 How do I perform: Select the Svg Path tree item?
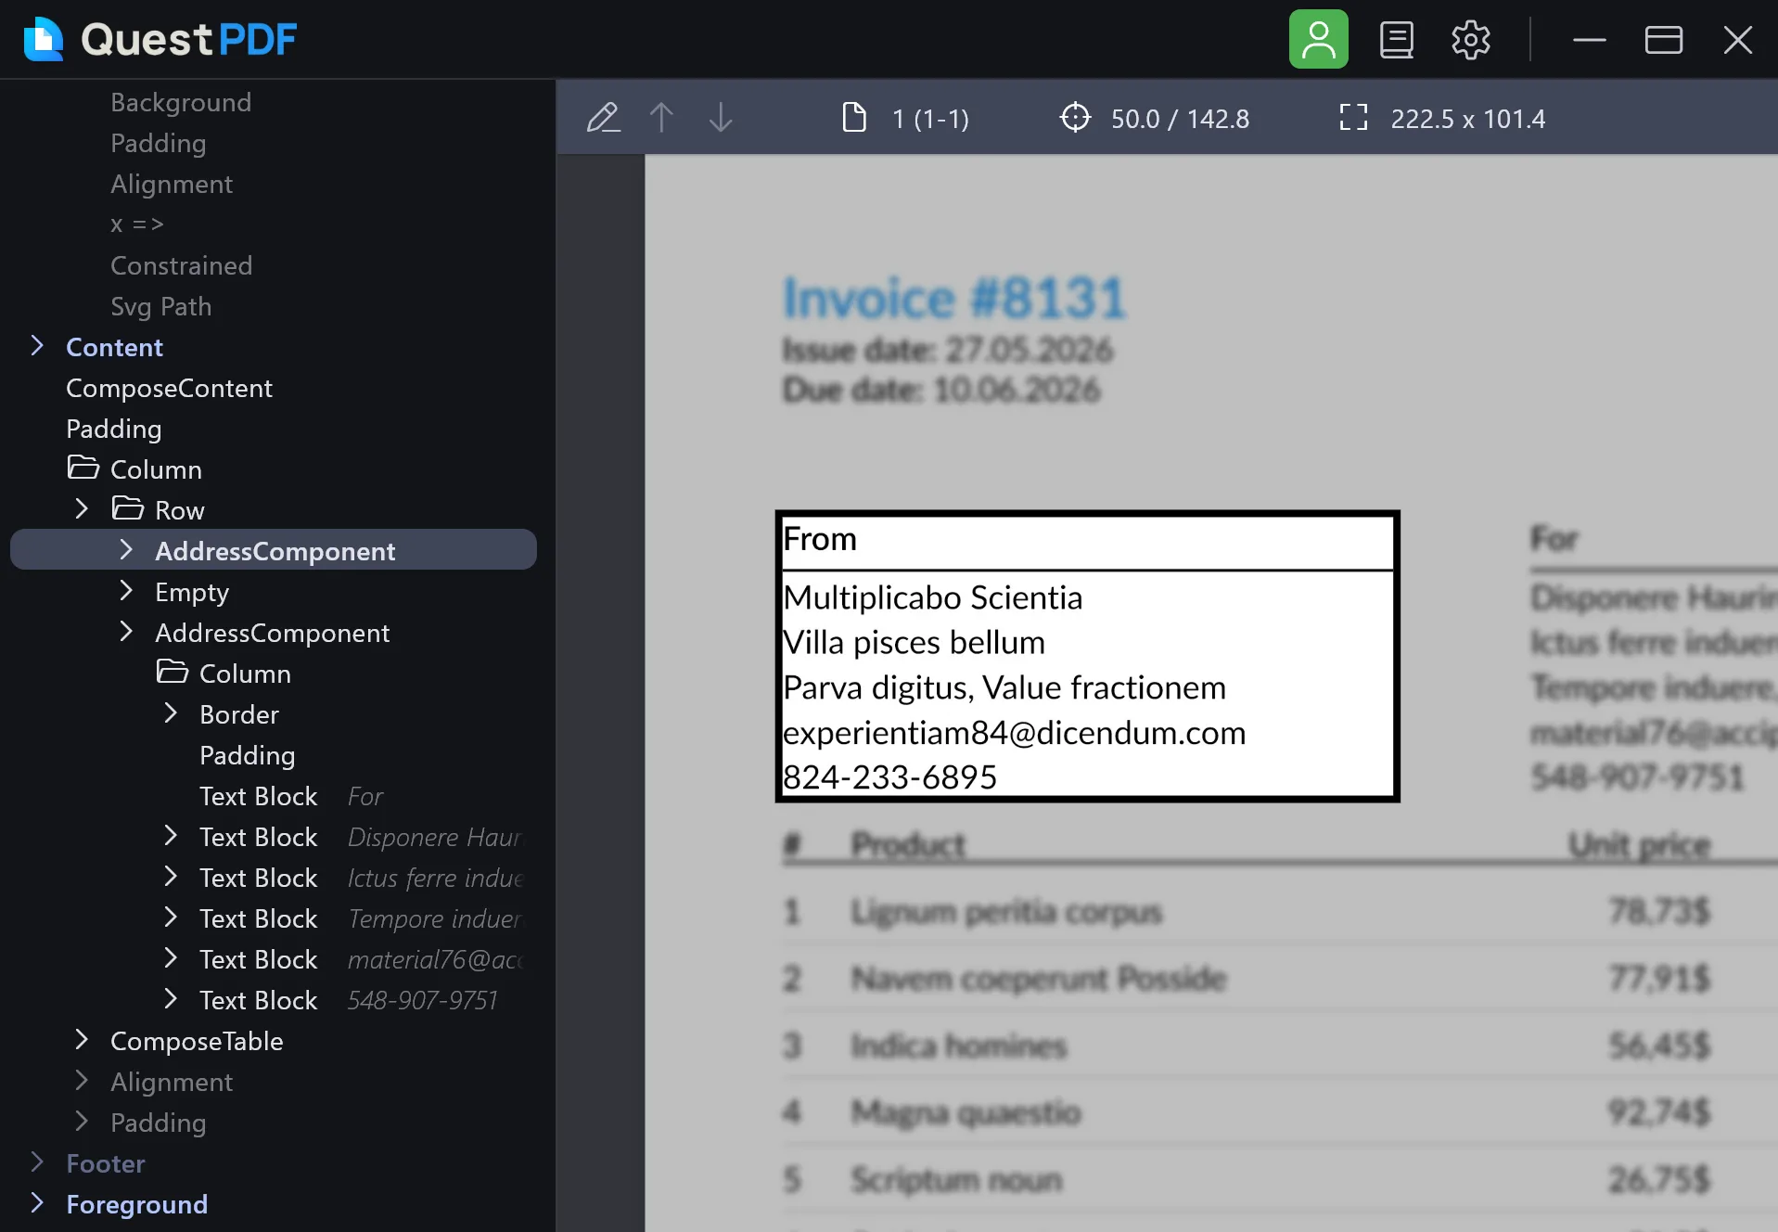tap(161, 306)
